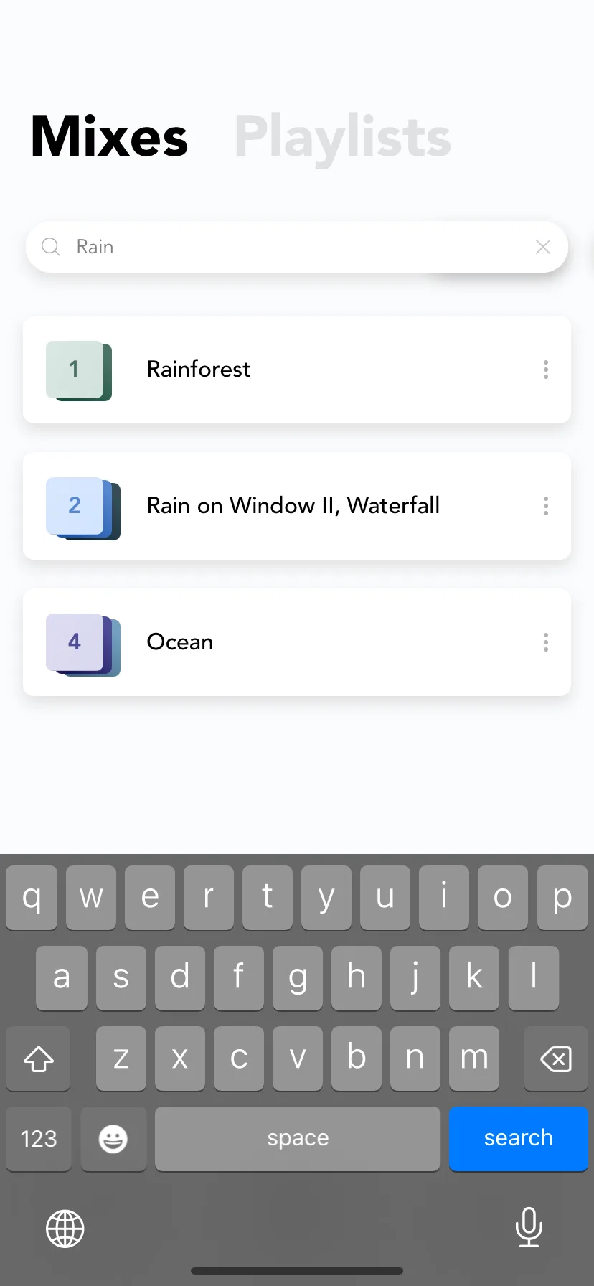Tap the Rainforest stacked cover thumbnail

tap(79, 370)
